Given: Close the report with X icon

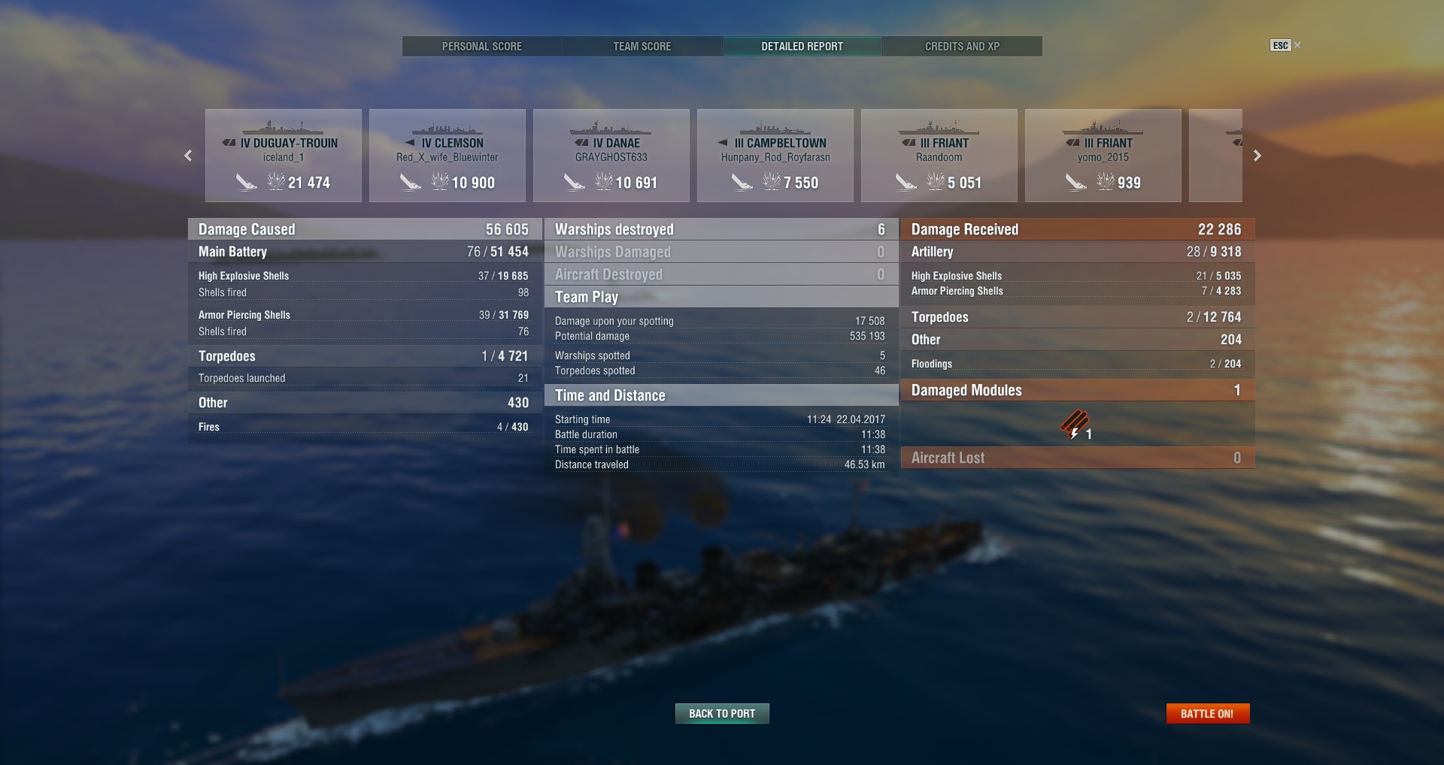Looking at the screenshot, I should click(1297, 45).
